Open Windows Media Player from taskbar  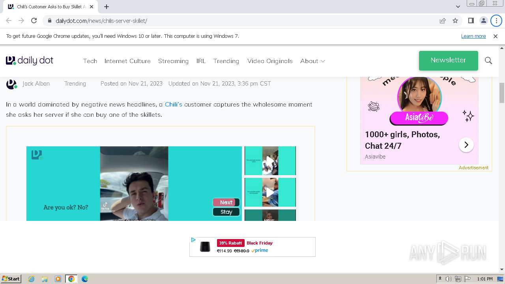tap(58, 279)
